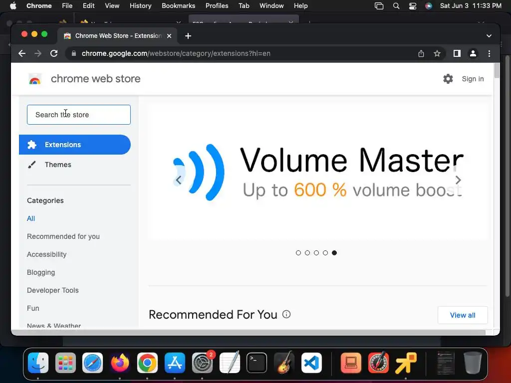Open TextEdit from the dock
Screen dimensions: 511x383
coord(230,363)
